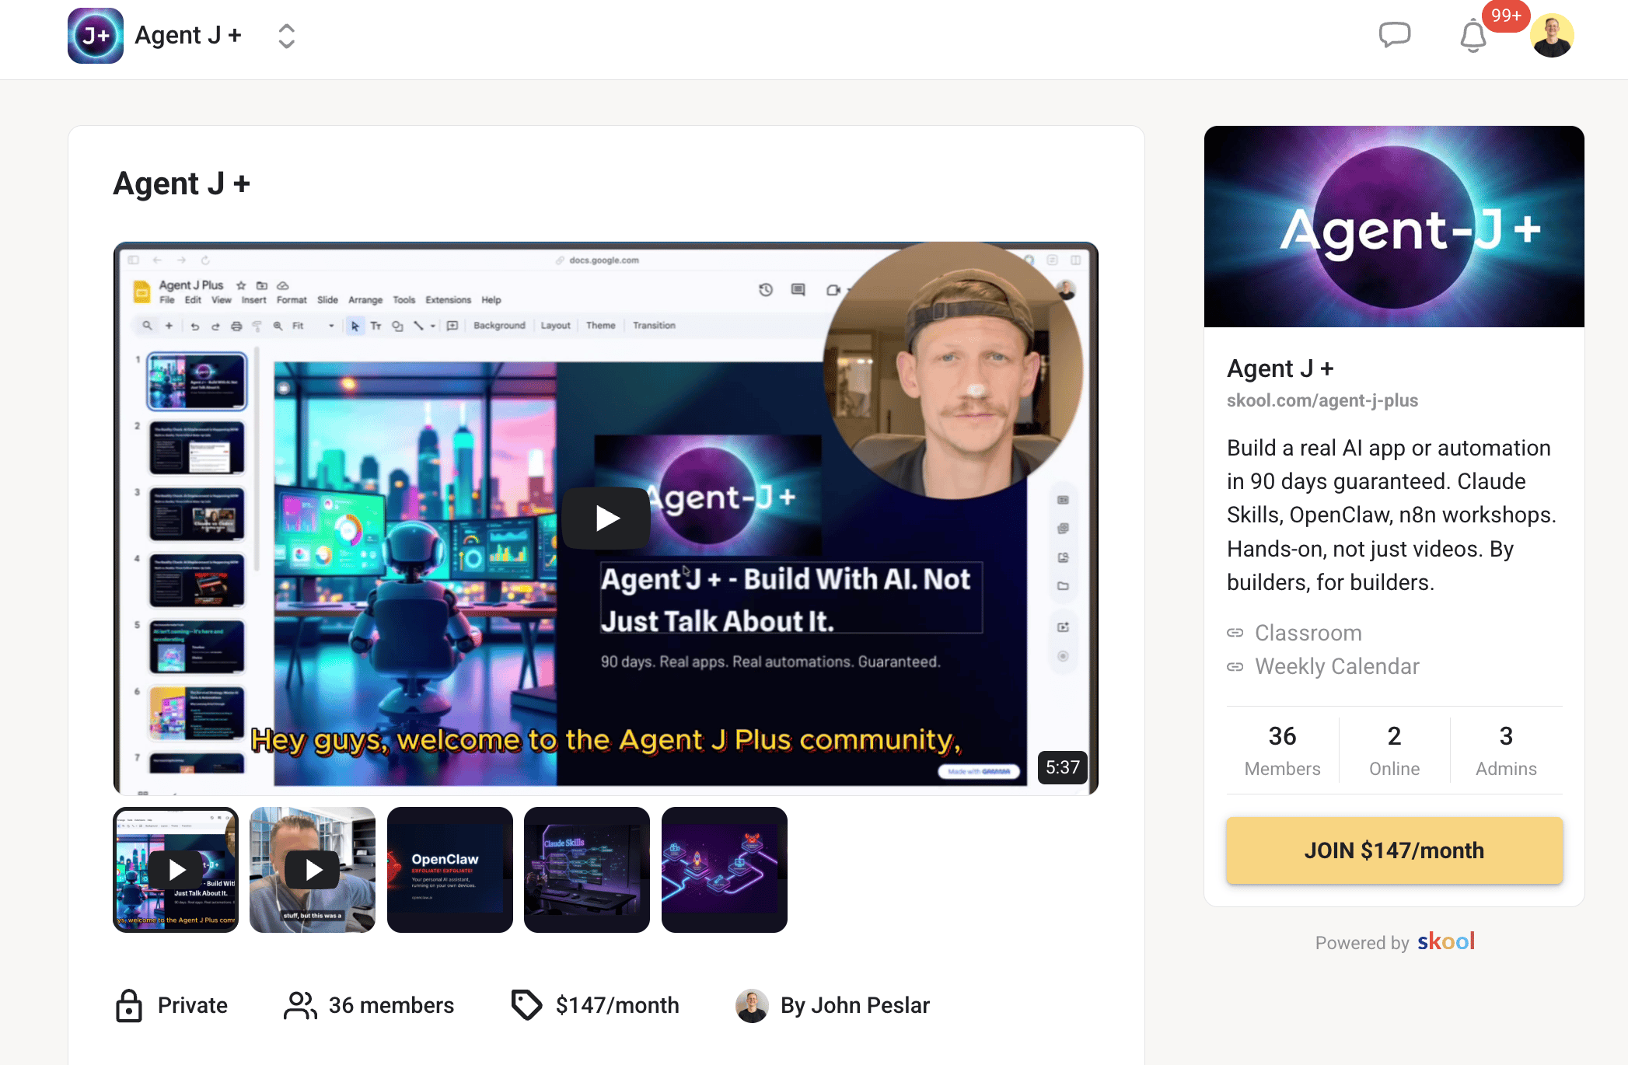Select the OpenClaw image thumbnail
Image resolution: width=1628 pixels, height=1065 pixels.
(x=449, y=869)
